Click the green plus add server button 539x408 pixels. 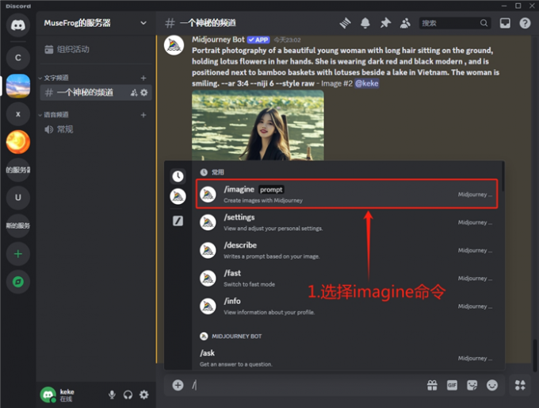point(18,254)
